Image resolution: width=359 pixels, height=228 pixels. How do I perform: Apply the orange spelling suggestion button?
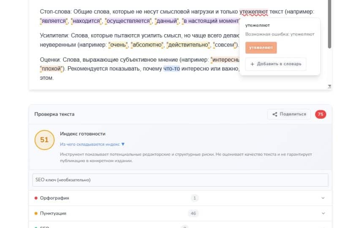(x=261, y=48)
